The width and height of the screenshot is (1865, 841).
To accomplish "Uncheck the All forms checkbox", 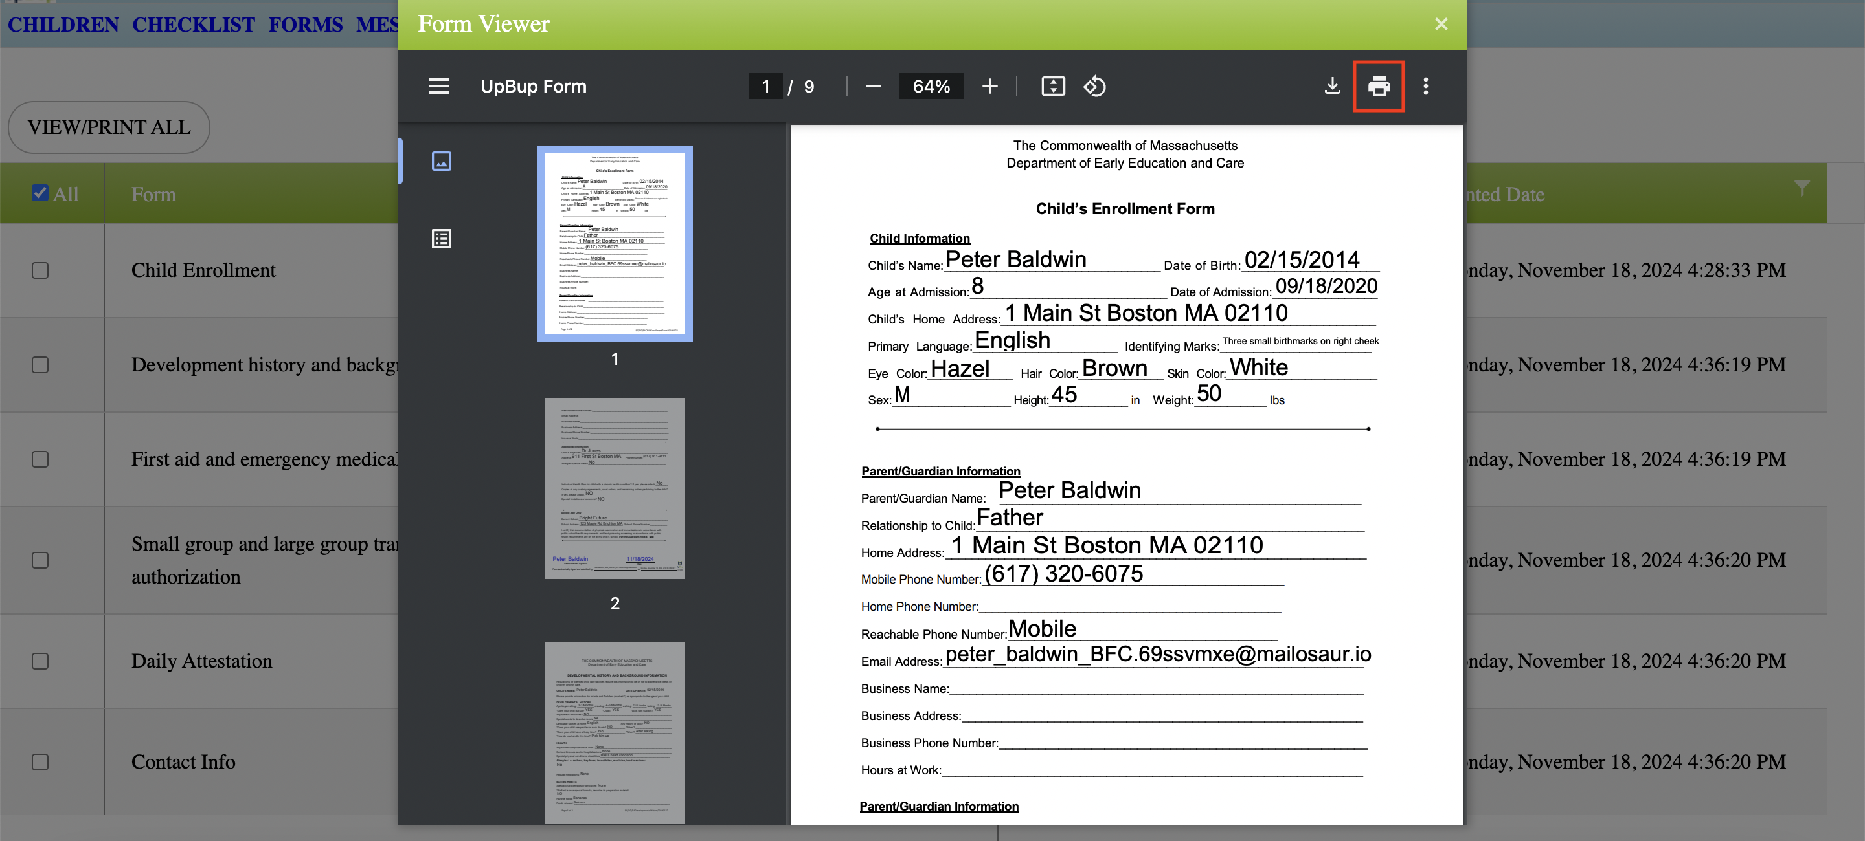I will click(x=40, y=193).
